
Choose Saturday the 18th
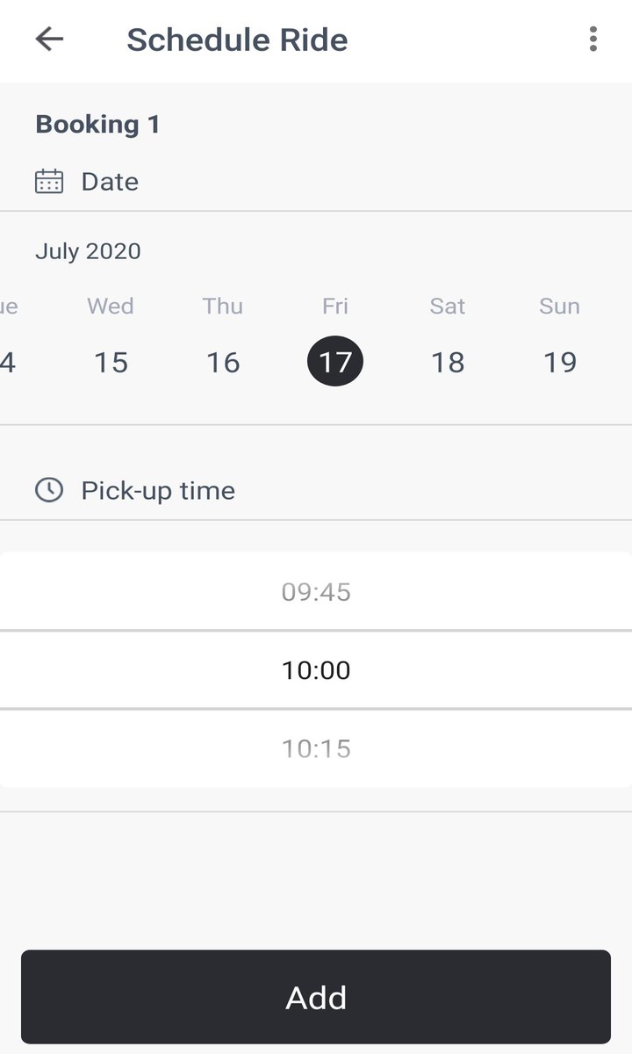(448, 362)
